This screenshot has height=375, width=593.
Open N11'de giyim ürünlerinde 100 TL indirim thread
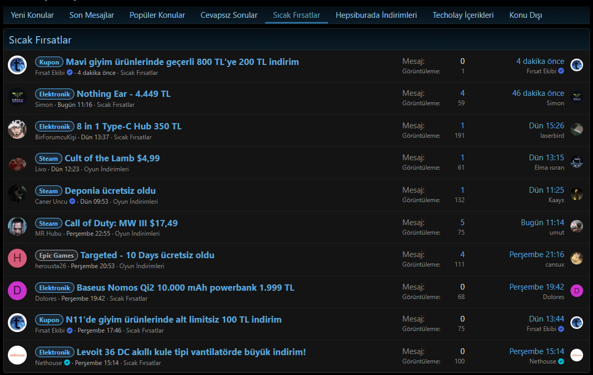[173, 319]
